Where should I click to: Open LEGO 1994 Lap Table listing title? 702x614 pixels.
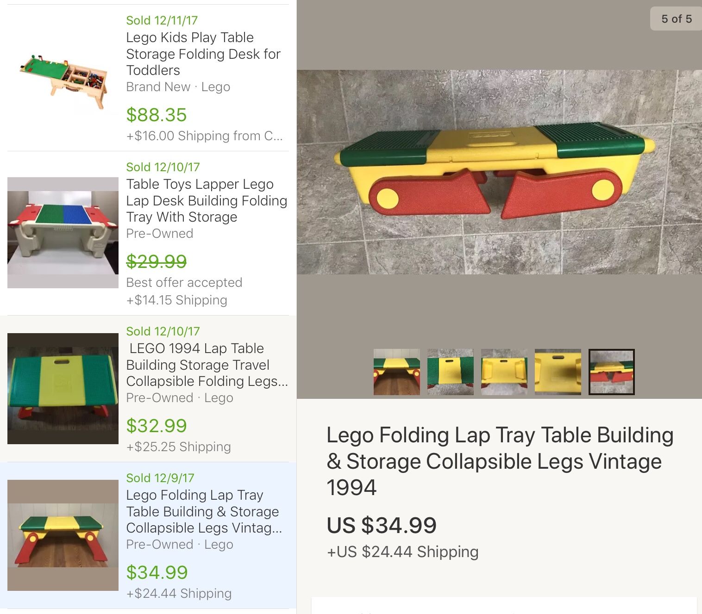[x=207, y=365]
